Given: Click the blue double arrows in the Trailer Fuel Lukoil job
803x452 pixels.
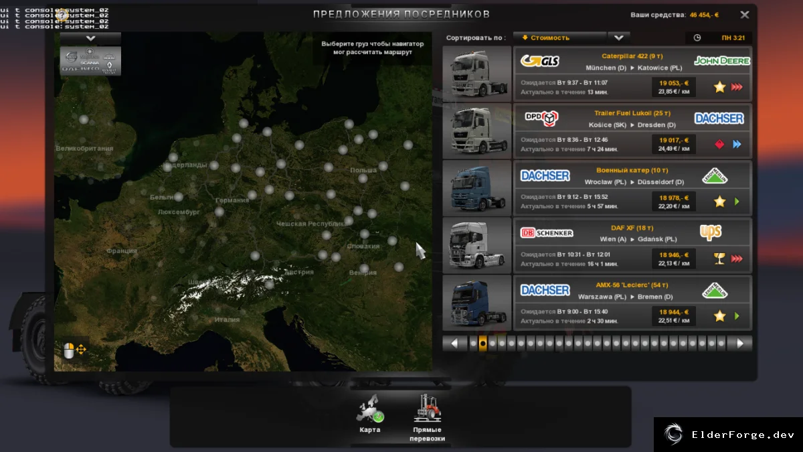Looking at the screenshot, I should [x=737, y=144].
